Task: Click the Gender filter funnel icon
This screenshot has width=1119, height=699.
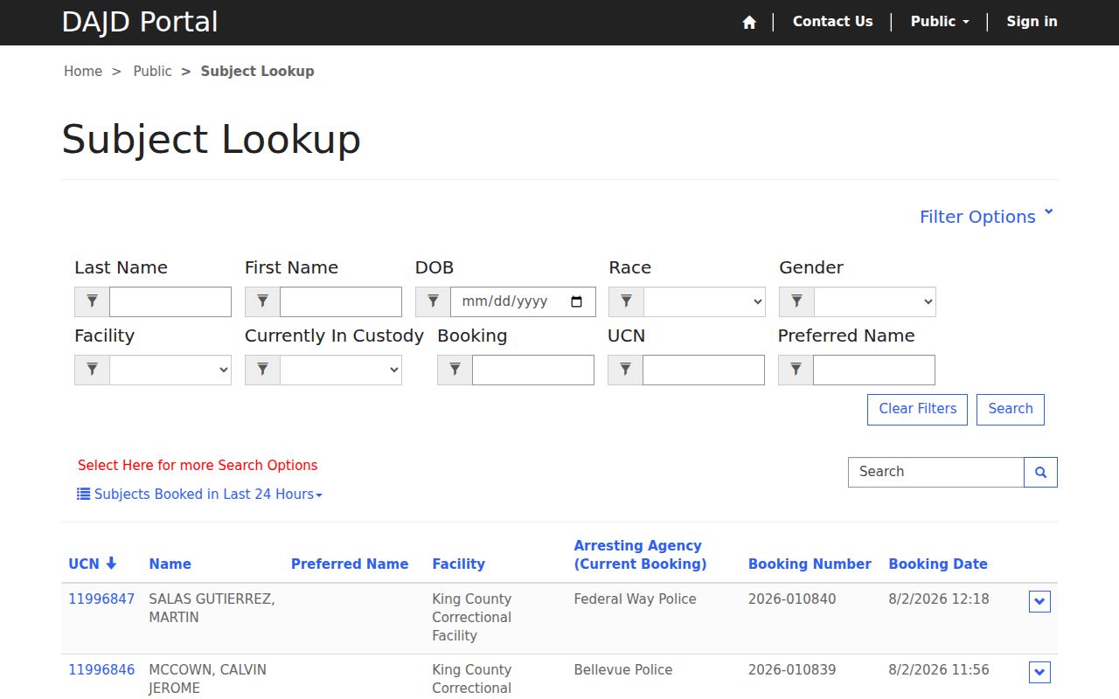Action: (796, 301)
